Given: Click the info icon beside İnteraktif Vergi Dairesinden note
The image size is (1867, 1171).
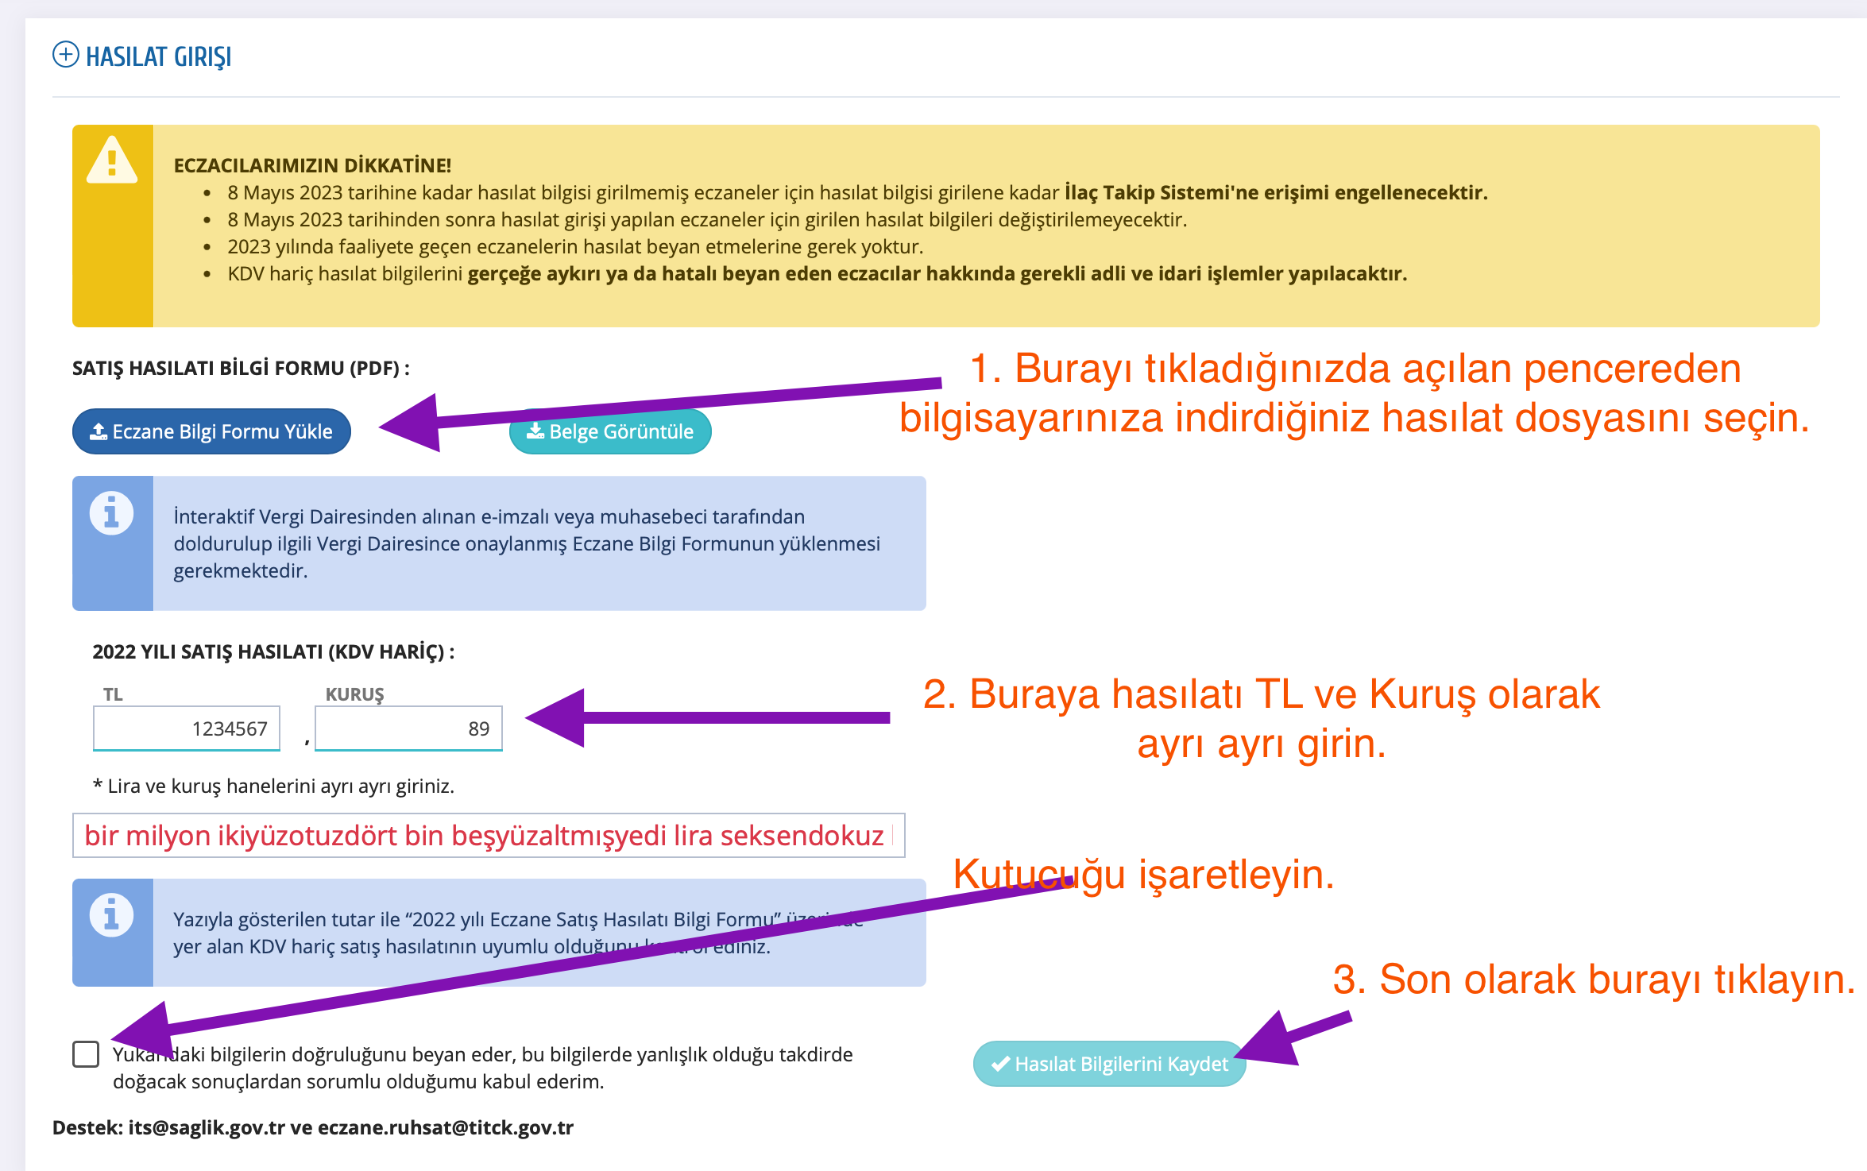Looking at the screenshot, I should (111, 512).
